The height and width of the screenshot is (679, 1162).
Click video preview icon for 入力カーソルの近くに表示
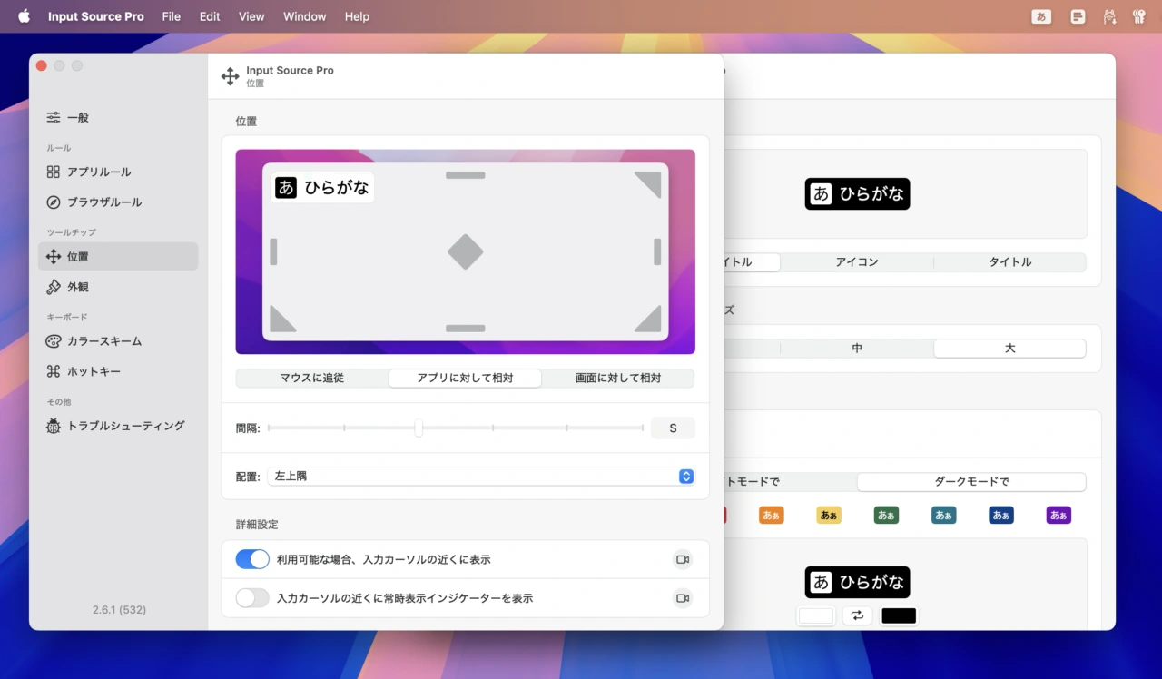click(x=683, y=559)
